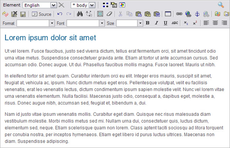The image size is (230, 148).
Task: Undo the last action
Action: click(x=60, y=14)
